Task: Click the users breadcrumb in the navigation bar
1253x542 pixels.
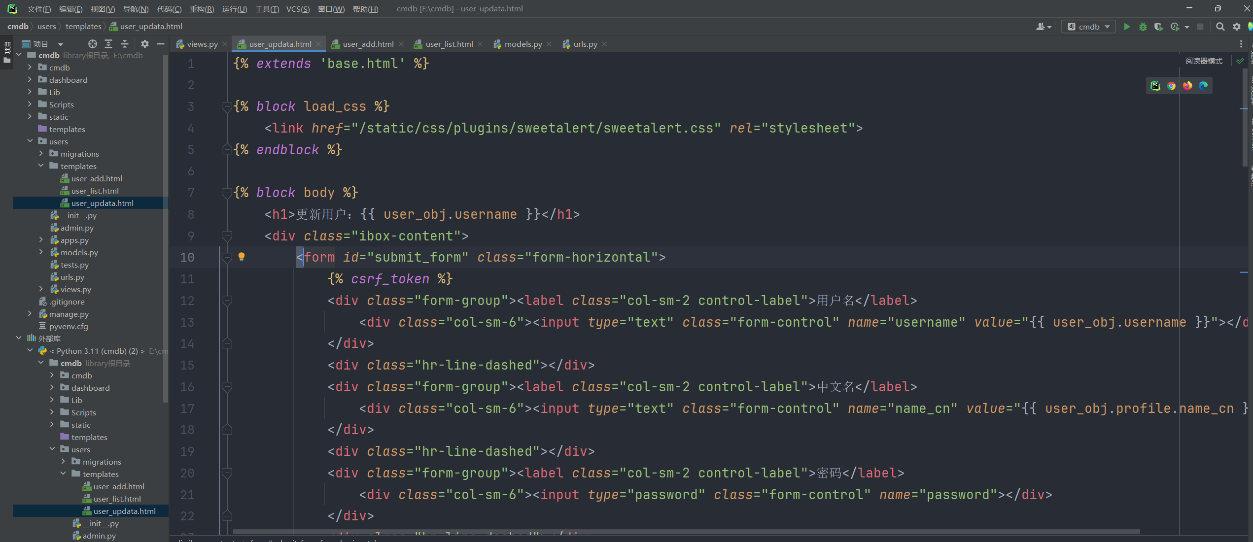Action: click(x=47, y=27)
